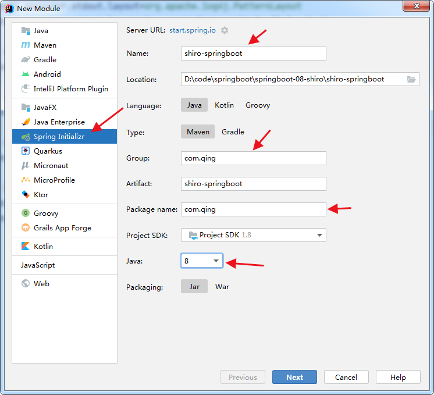This screenshot has height=395, width=434.
Task: Open the Project SDK dropdown
Action: [254, 235]
